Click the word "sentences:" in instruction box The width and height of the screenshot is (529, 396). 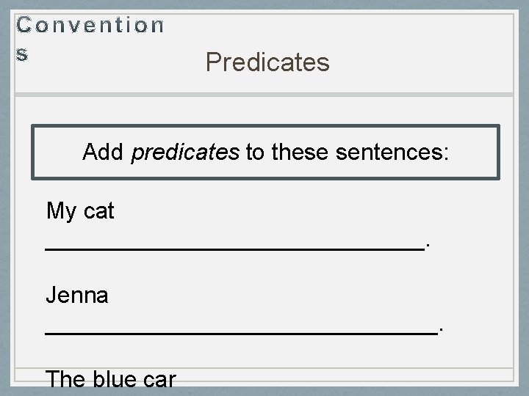pos(395,153)
